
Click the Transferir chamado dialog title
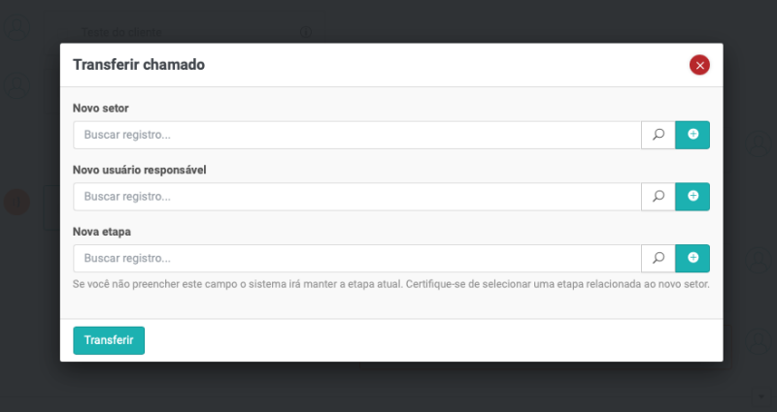tap(139, 65)
